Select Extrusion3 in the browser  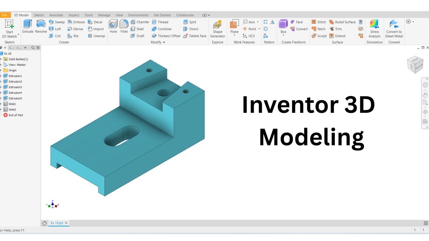15,87
